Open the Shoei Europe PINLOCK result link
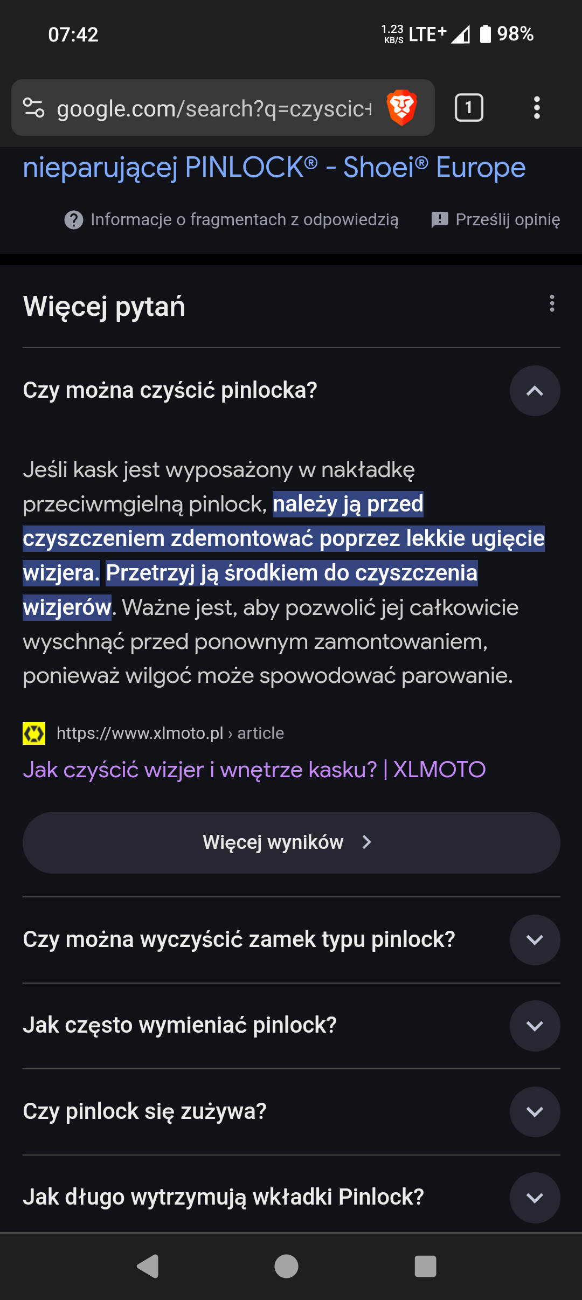This screenshot has height=1300, width=582. [274, 168]
